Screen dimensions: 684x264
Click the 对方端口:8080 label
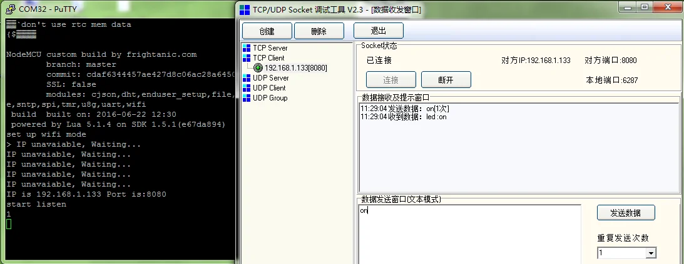(610, 61)
